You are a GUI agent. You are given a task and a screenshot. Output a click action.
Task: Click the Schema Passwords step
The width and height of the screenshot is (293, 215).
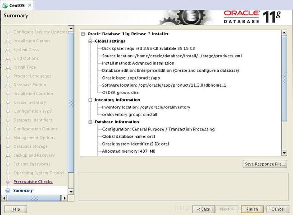point(32,164)
